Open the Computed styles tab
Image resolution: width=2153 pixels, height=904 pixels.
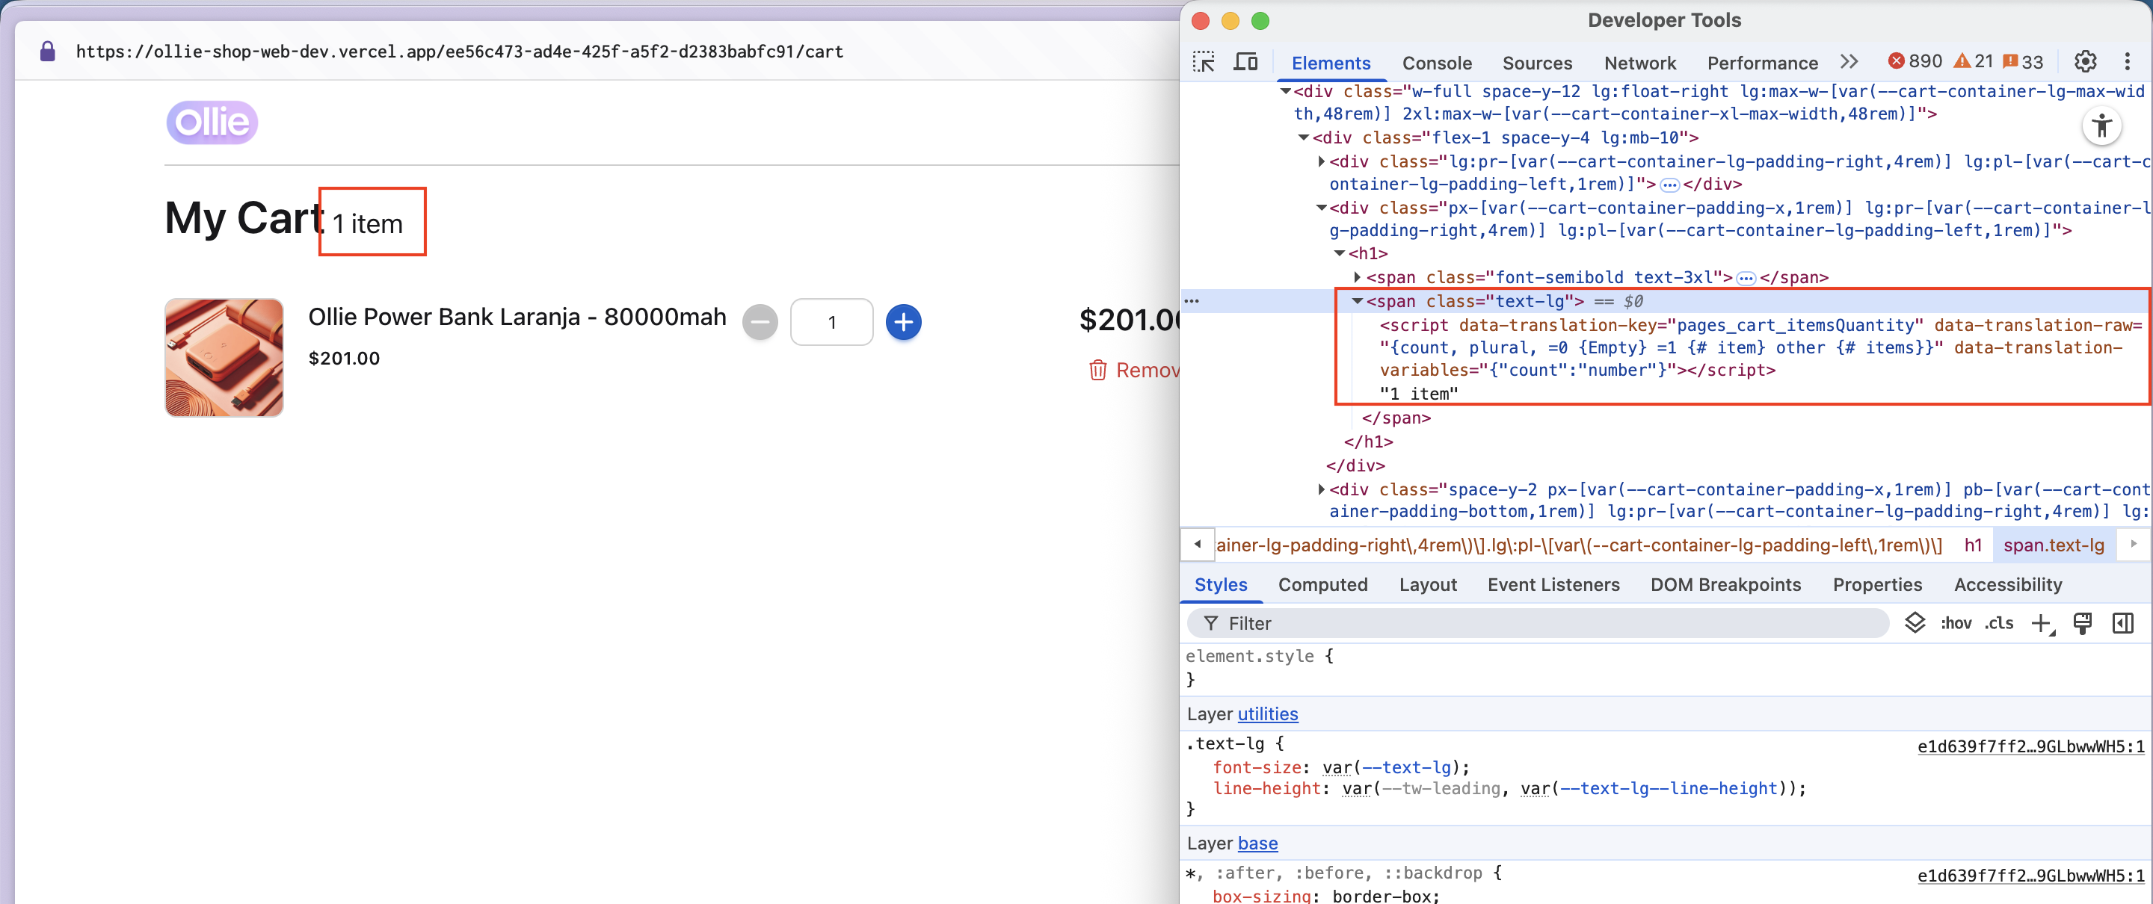click(x=1322, y=585)
